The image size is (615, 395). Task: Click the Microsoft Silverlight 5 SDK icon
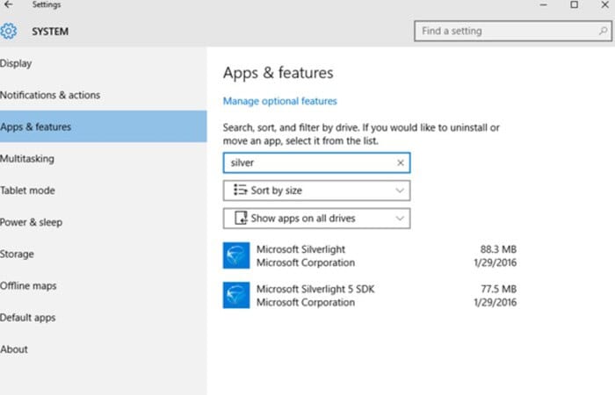point(236,295)
